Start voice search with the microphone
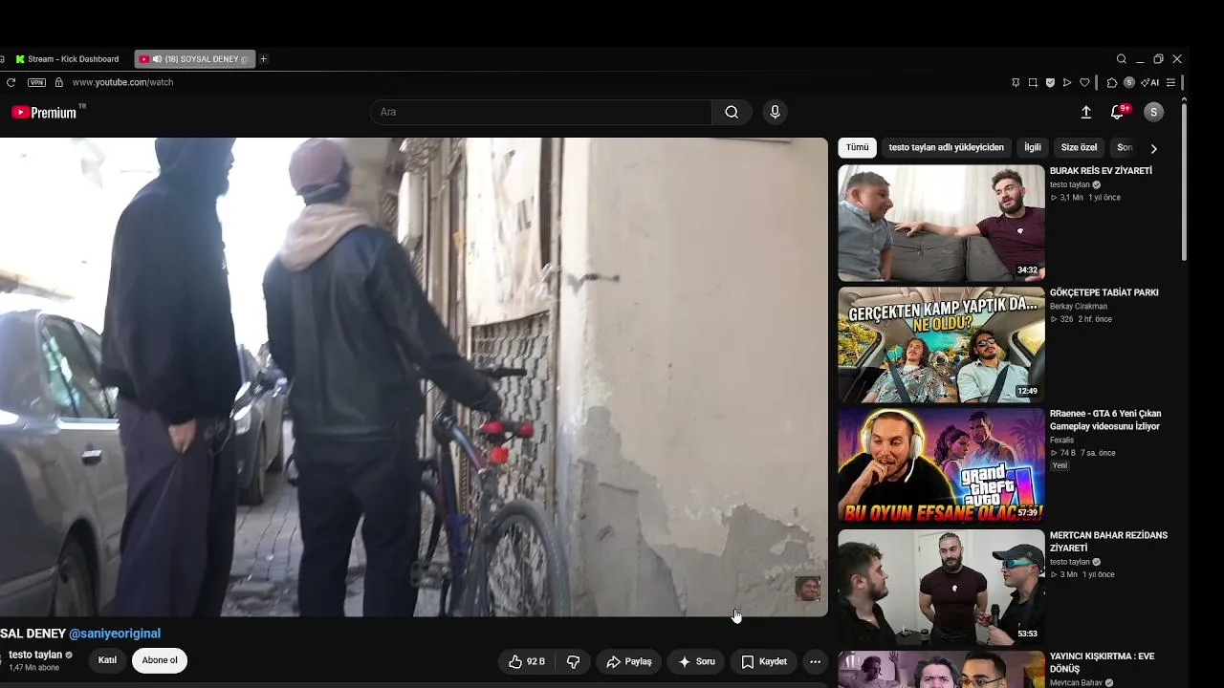1224x688 pixels. (x=775, y=112)
